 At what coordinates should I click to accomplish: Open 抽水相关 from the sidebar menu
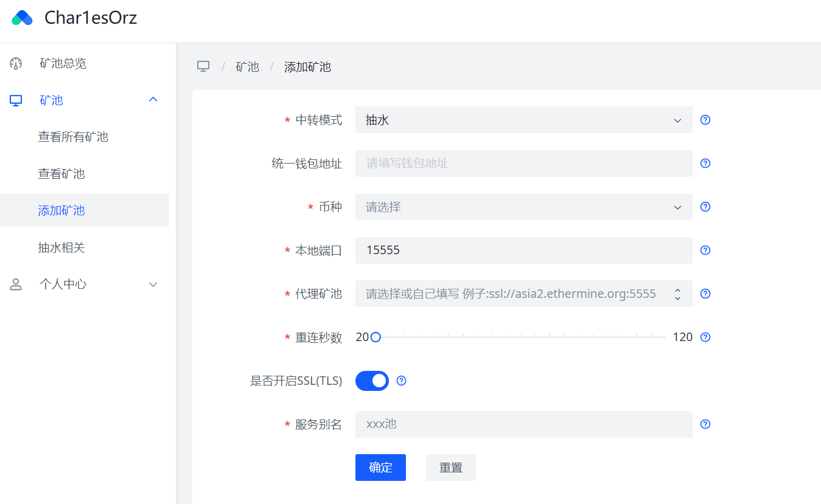[x=61, y=247]
